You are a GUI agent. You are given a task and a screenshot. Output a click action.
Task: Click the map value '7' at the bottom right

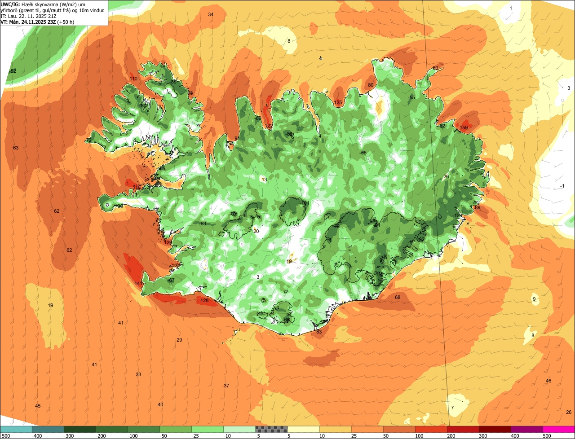pyautogui.click(x=452, y=408)
